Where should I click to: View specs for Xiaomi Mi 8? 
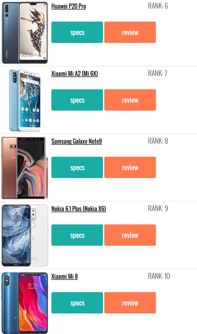(77, 303)
